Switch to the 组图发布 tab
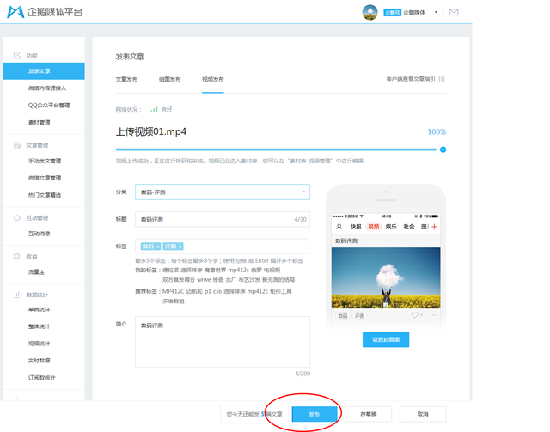 pyautogui.click(x=169, y=79)
